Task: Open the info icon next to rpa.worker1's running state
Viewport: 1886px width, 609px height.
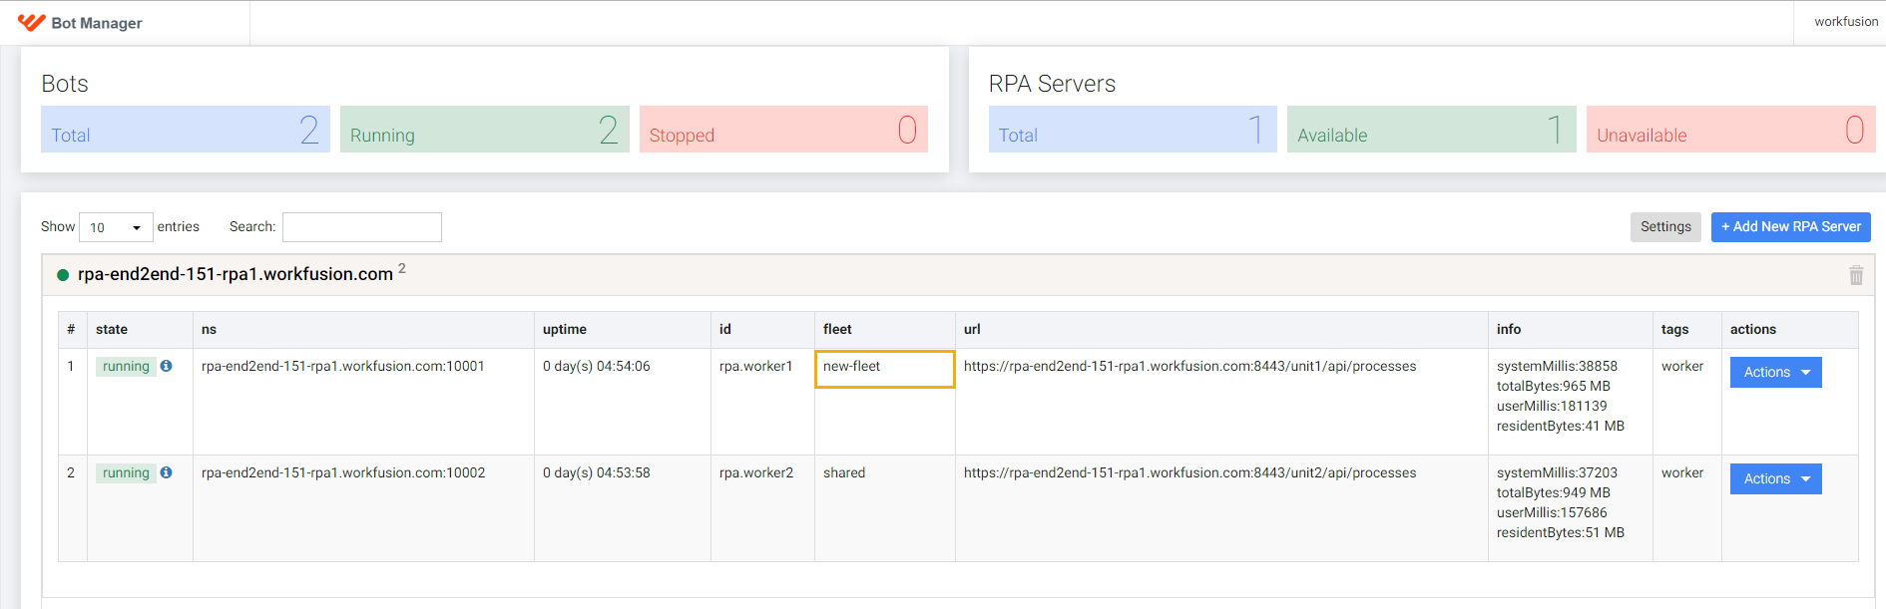Action: (x=167, y=366)
